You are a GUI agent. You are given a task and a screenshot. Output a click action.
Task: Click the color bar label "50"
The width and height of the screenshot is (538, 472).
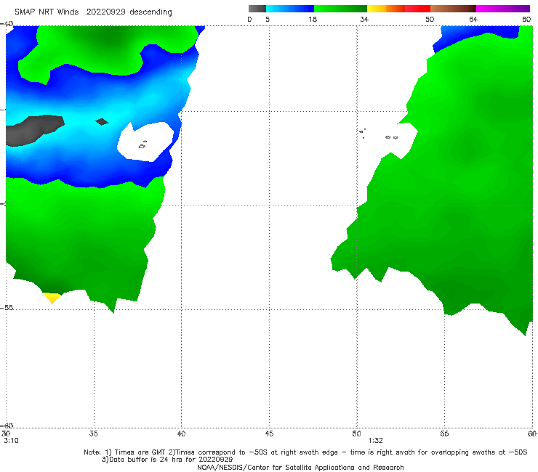click(430, 19)
